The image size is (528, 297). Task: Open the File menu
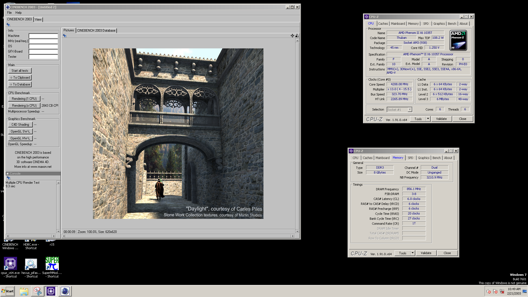pyautogui.click(x=9, y=13)
